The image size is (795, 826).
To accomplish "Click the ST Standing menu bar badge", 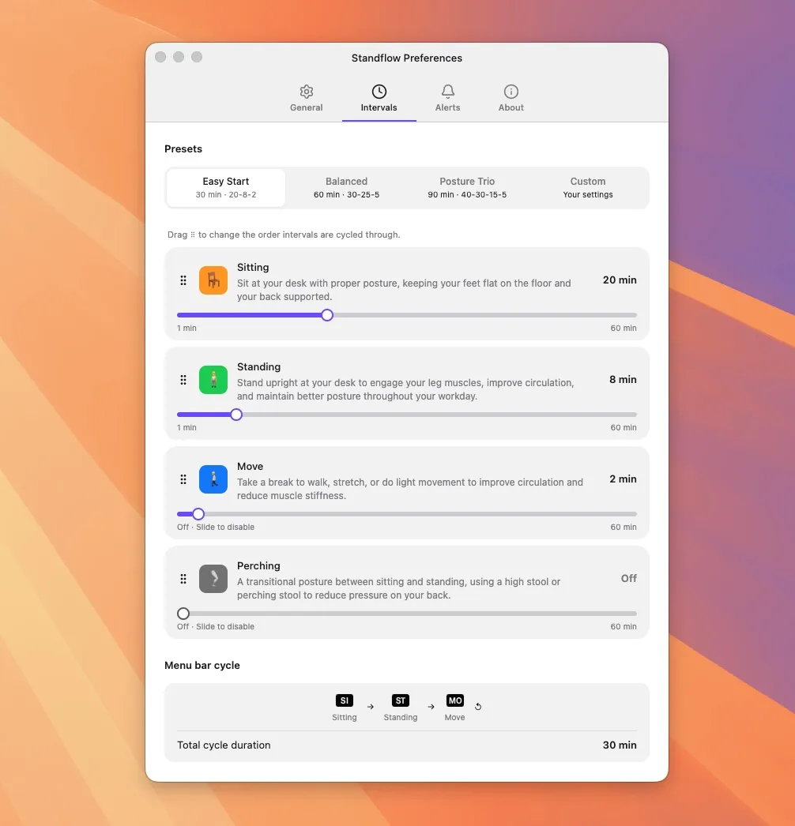I will 401,700.
